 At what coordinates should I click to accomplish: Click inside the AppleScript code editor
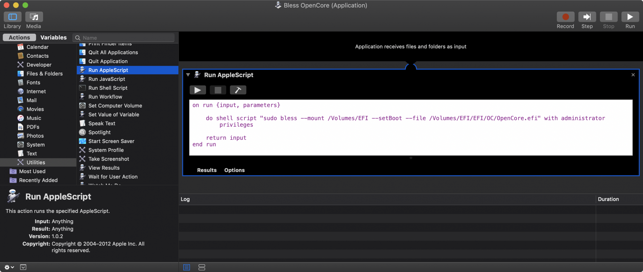[x=411, y=128]
